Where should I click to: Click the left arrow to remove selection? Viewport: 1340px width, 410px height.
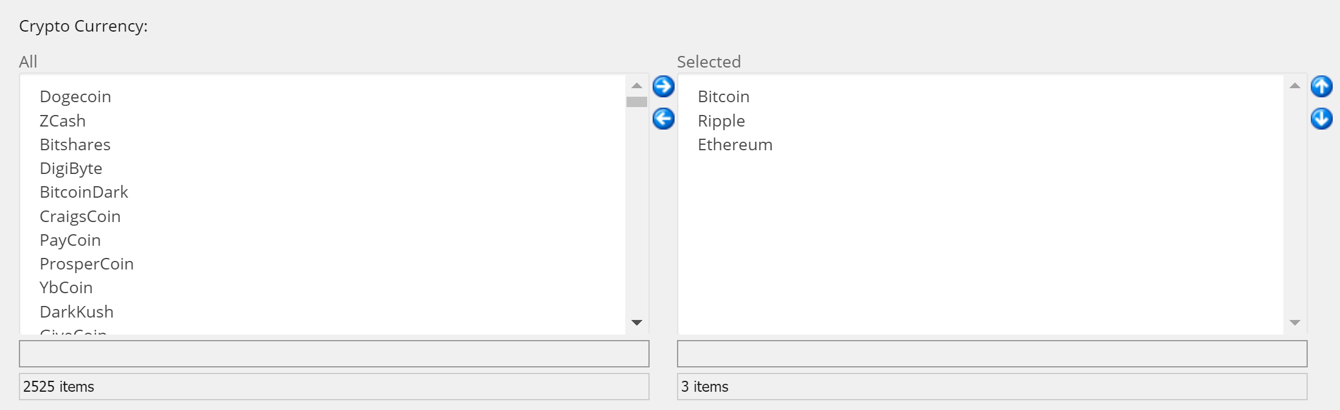[663, 119]
